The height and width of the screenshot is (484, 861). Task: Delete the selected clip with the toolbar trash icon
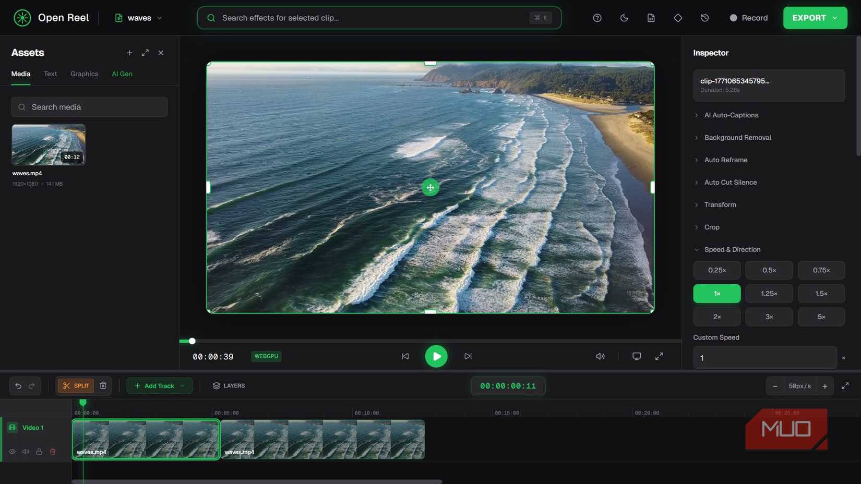[x=103, y=386]
